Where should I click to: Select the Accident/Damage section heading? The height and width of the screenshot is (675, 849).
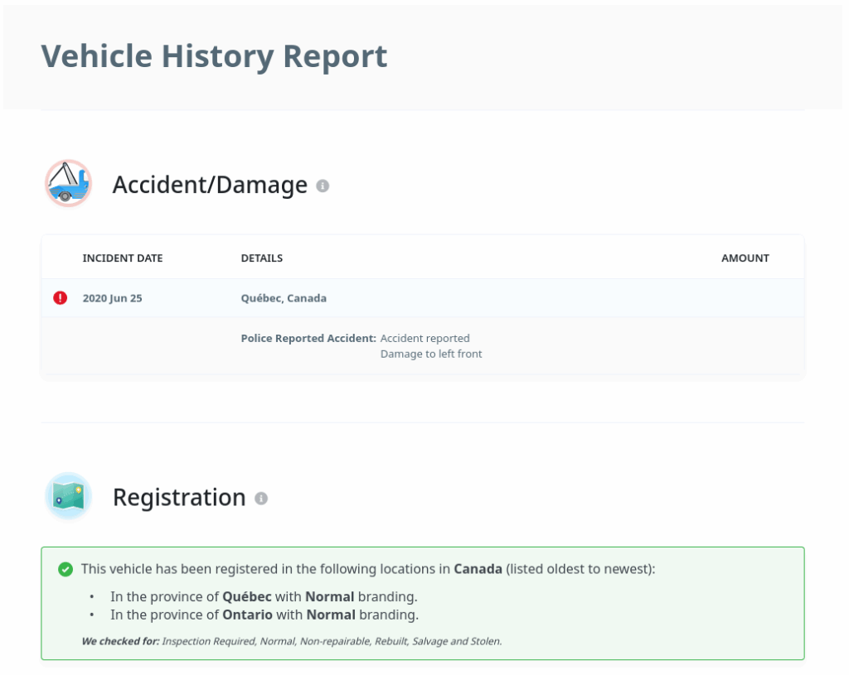pyautogui.click(x=210, y=185)
